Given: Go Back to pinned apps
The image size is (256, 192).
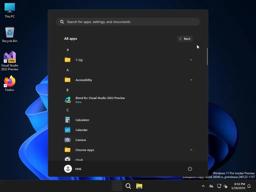Looking at the screenshot, I should click(x=185, y=39).
